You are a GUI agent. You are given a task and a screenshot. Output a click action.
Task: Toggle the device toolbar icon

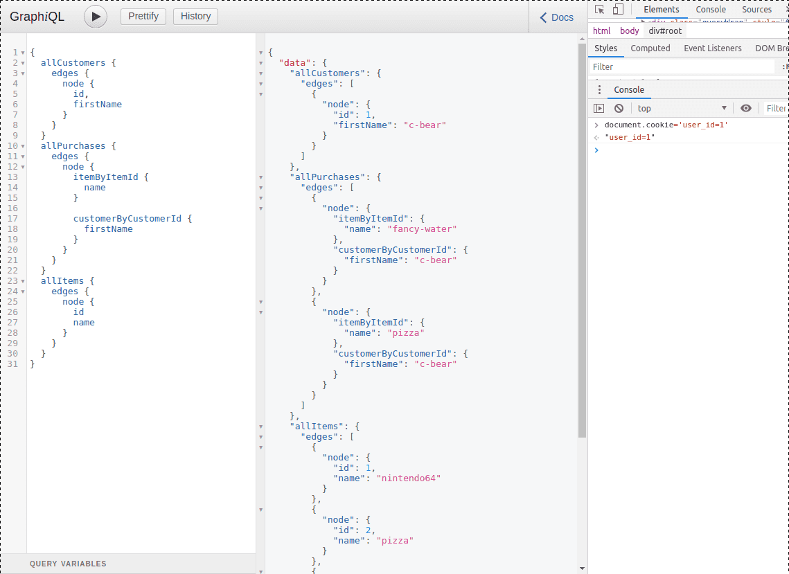tap(618, 10)
